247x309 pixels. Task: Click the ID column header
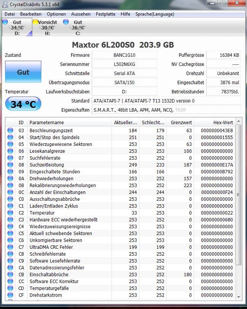[21, 122]
